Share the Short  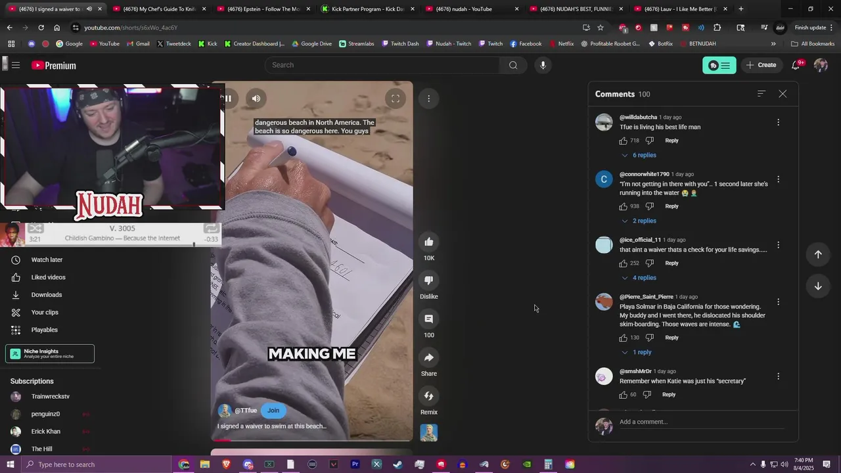[429, 357]
